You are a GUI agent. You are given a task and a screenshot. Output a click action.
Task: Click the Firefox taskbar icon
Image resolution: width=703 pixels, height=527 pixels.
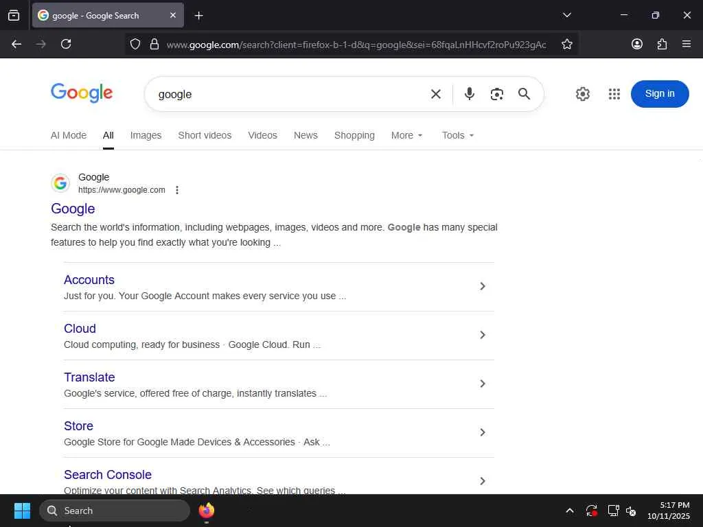[206, 511]
